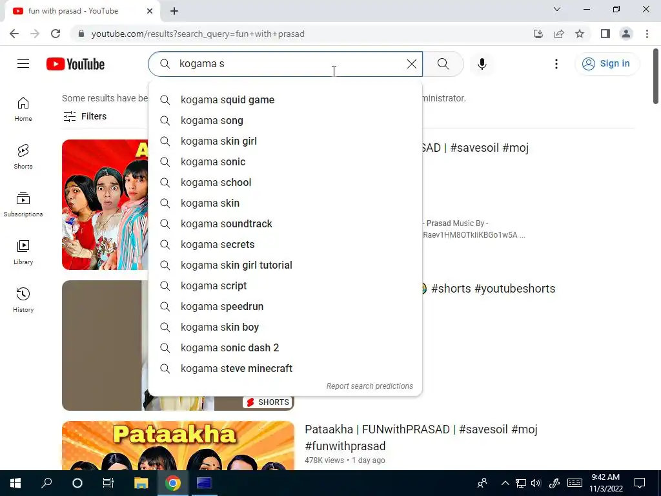Click the address bar URL
This screenshot has height=496, width=661.
198,34
